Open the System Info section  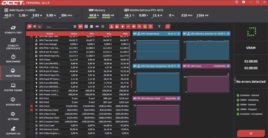[13, 102]
